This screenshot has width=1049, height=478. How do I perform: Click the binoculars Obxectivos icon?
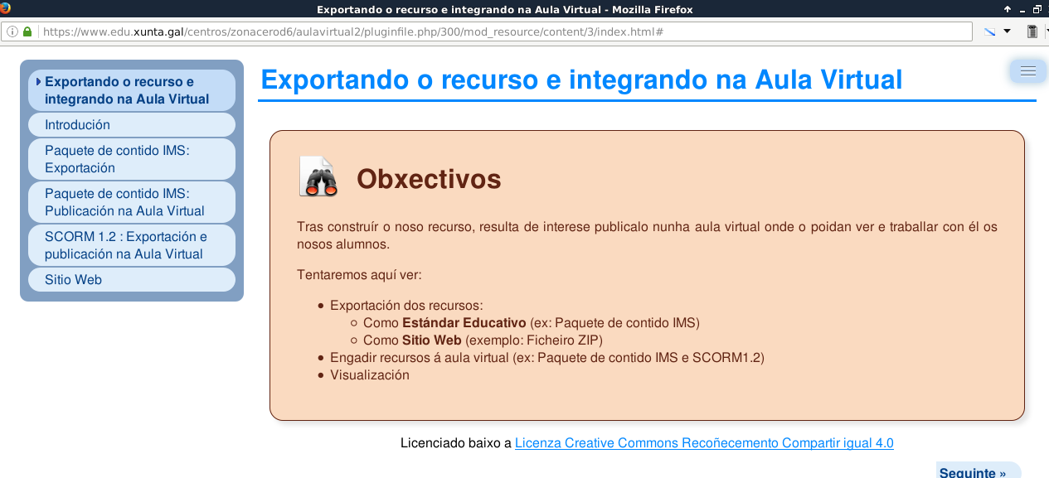coord(318,176)
